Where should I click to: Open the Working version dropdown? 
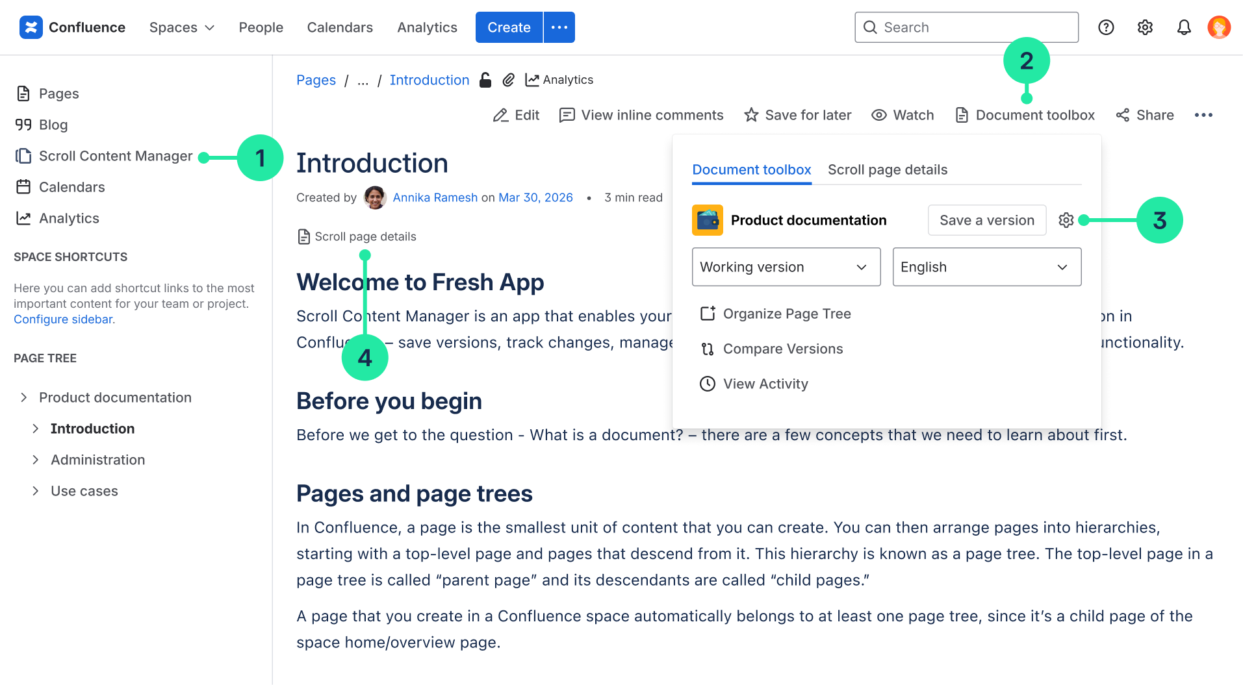tap(786, 267)
